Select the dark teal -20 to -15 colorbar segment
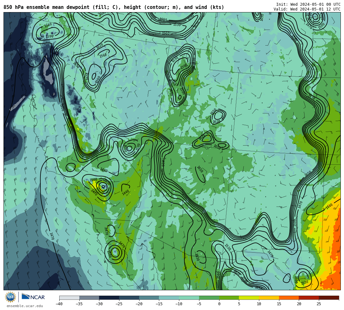The height and width of the screenshot is (310, 344). 149,298
